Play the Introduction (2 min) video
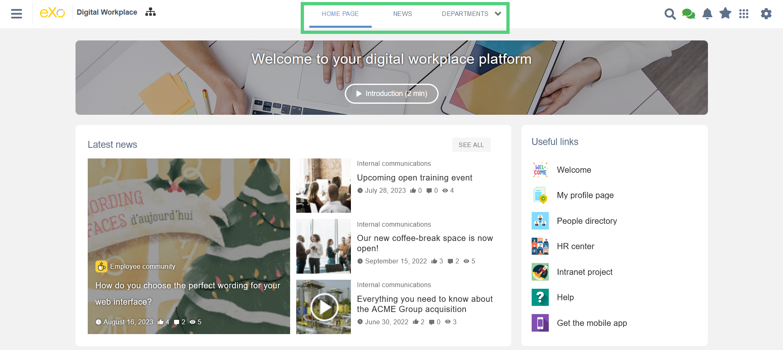Viewport: 783px width, 350px height. tap(392, 94)
